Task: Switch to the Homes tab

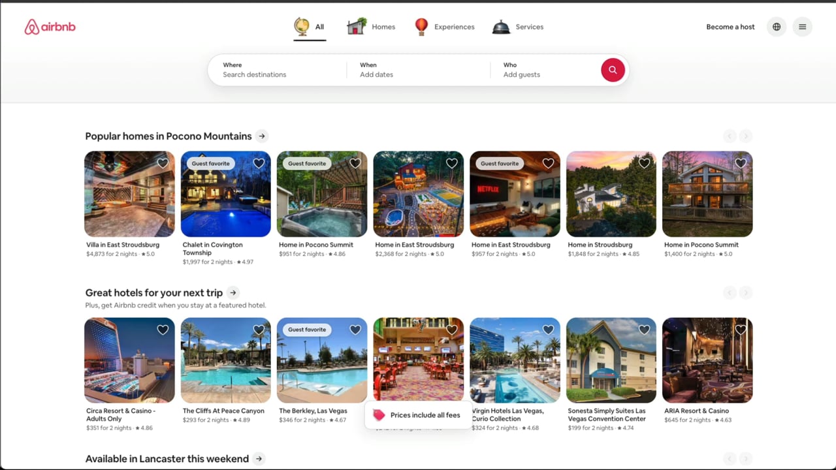Action: pyautogui.click(x=371, y=27)
